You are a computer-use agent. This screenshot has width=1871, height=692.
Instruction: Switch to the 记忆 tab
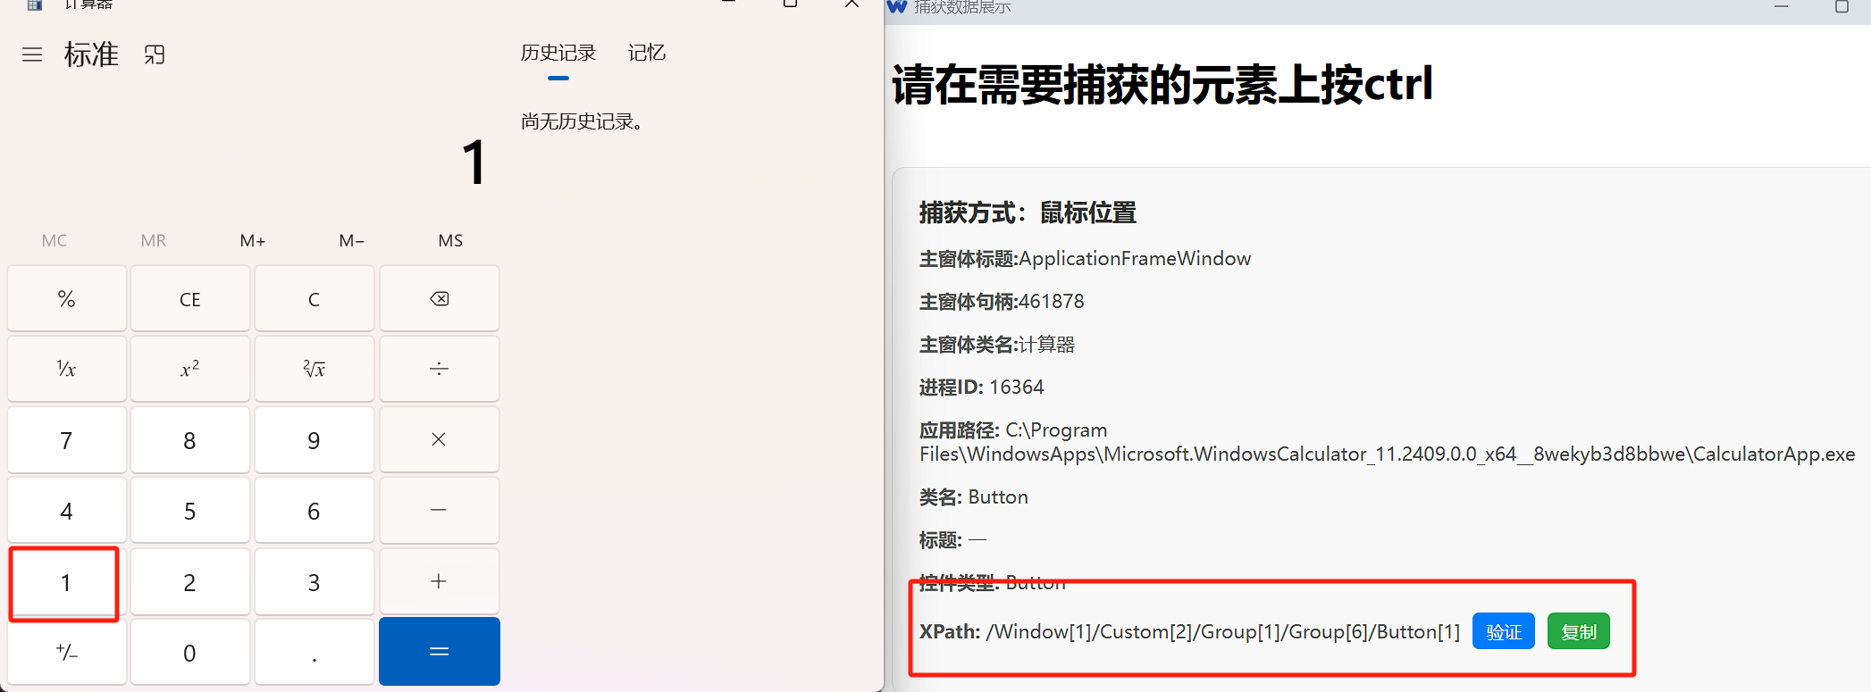tap(647, 53)
